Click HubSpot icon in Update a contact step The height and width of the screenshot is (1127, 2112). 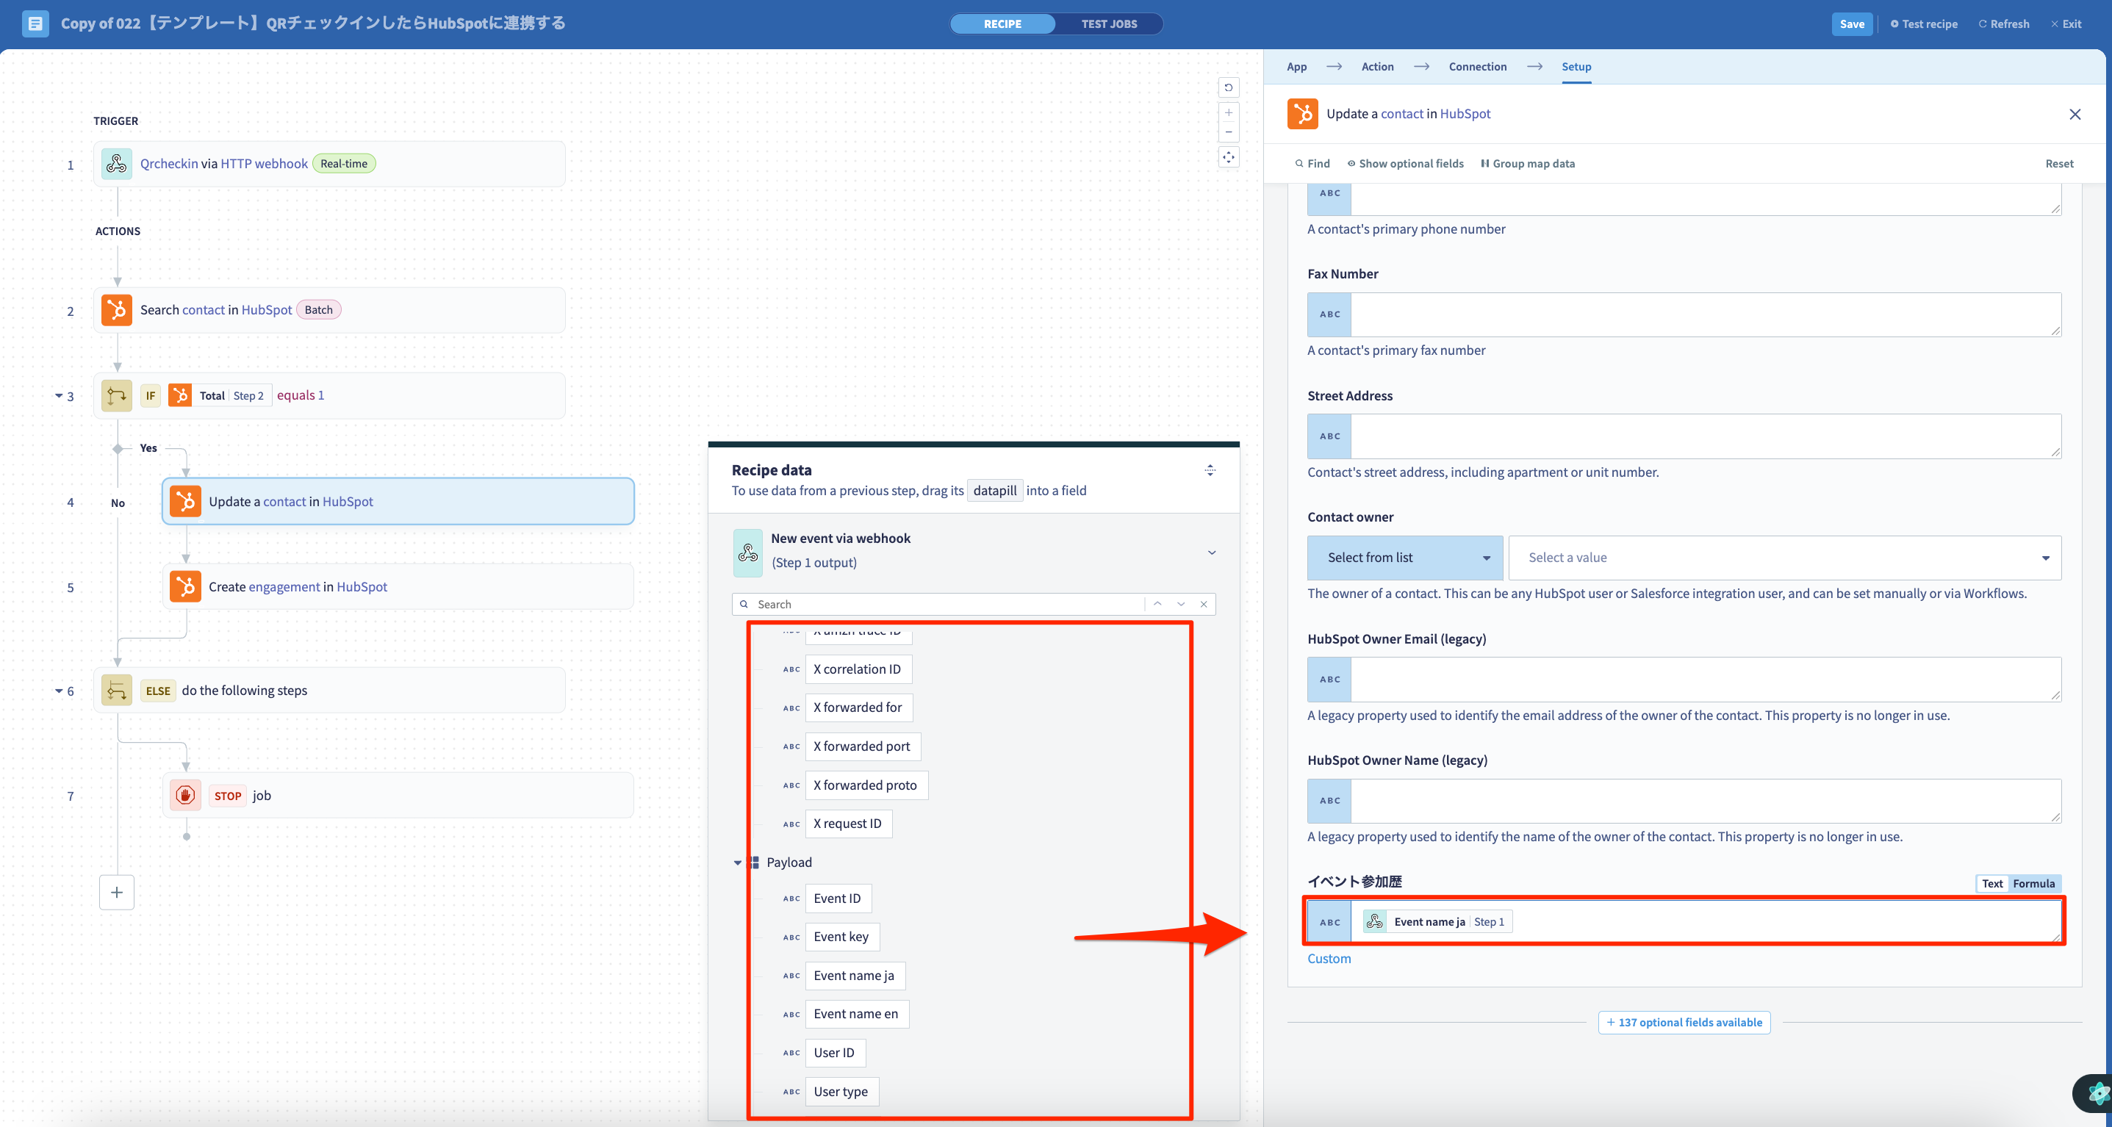click(x=185, y=502)
